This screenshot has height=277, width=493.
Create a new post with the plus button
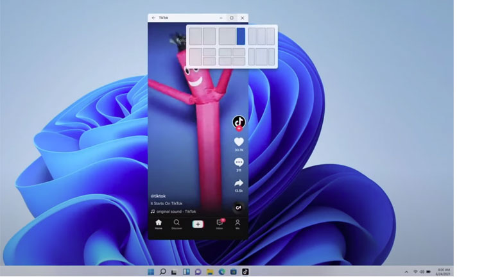point(198,224)
